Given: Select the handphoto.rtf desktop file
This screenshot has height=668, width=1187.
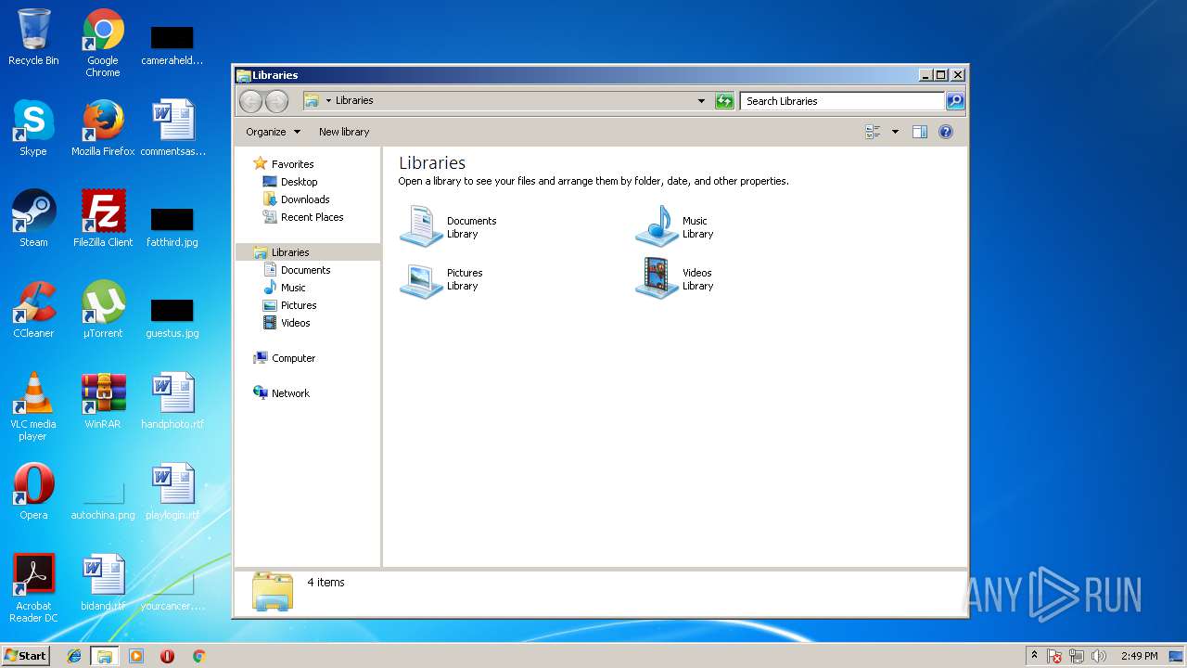Looking at the screenshot, I should coord(172,401).
